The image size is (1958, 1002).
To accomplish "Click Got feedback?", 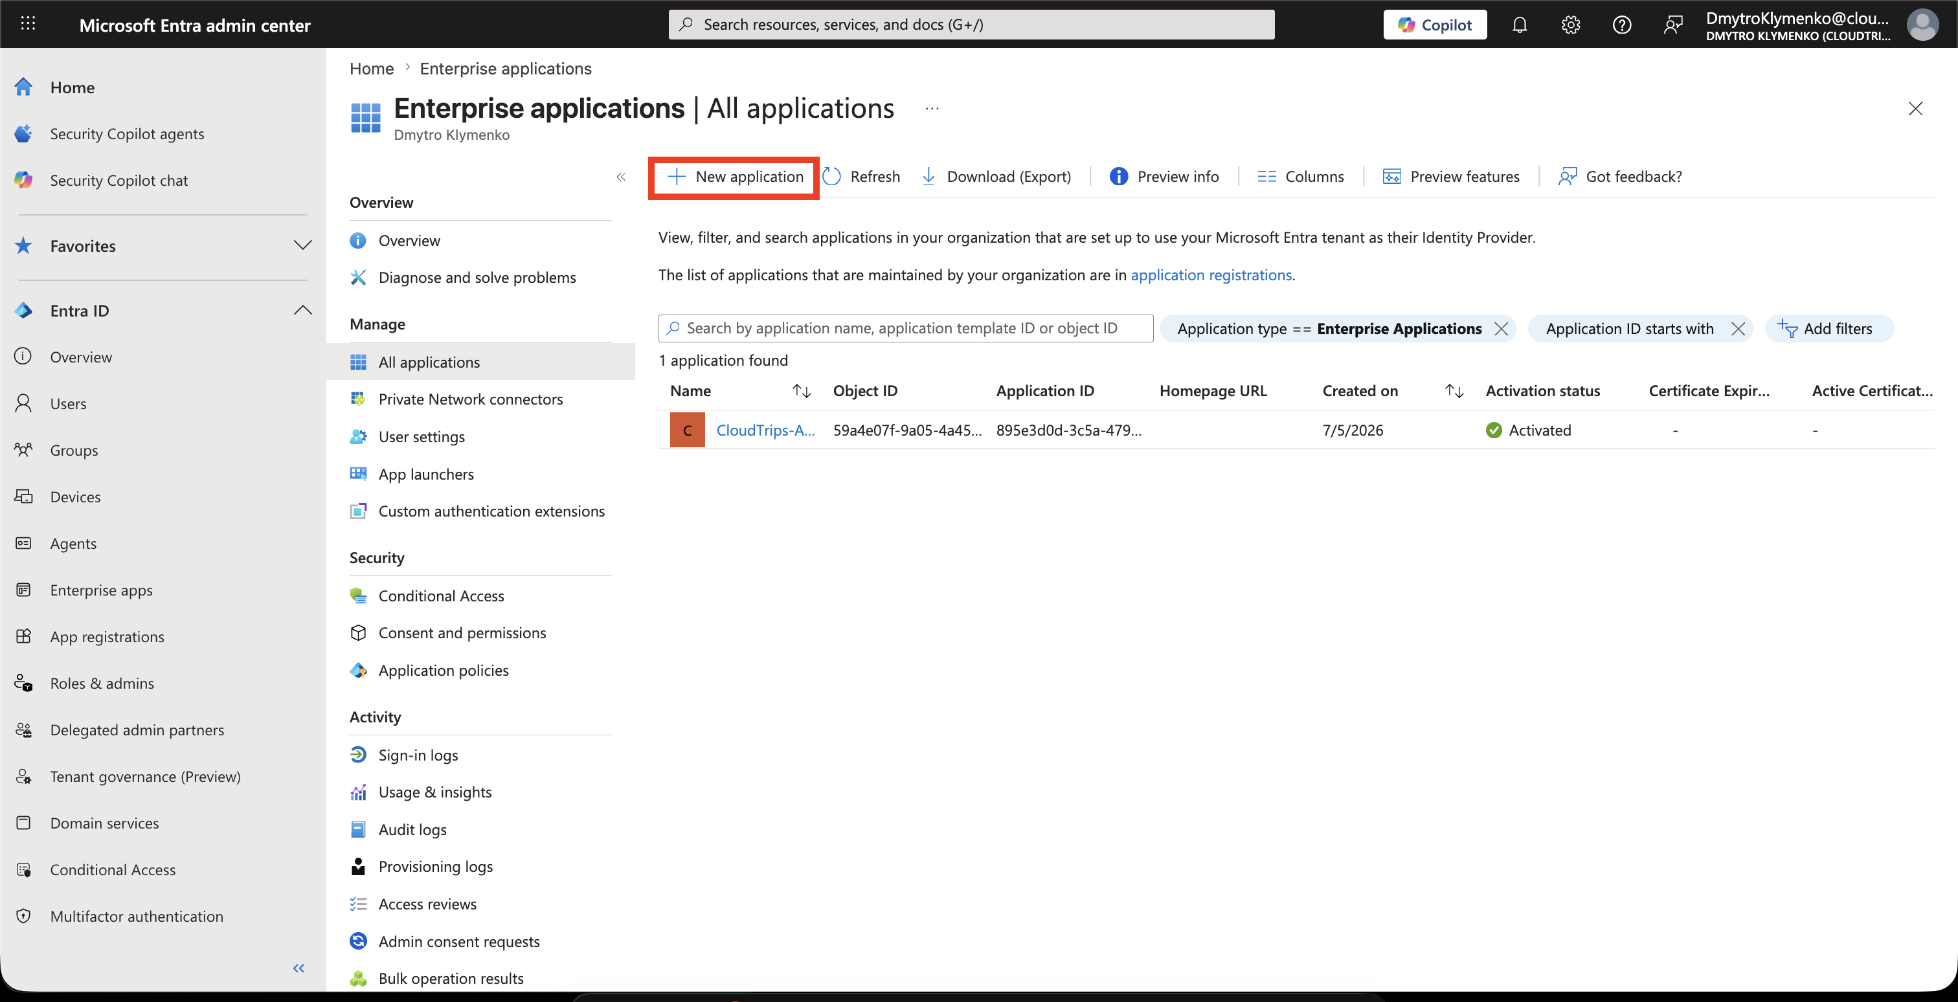I will 1620,176.
